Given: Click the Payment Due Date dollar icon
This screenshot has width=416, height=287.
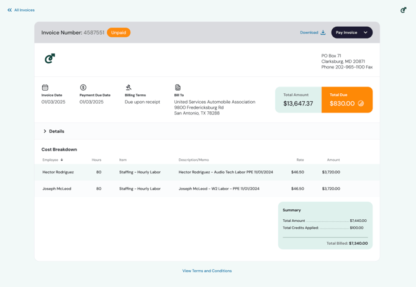Looking at the screenshot, I should pyautogui.click(x=83, y=88).
